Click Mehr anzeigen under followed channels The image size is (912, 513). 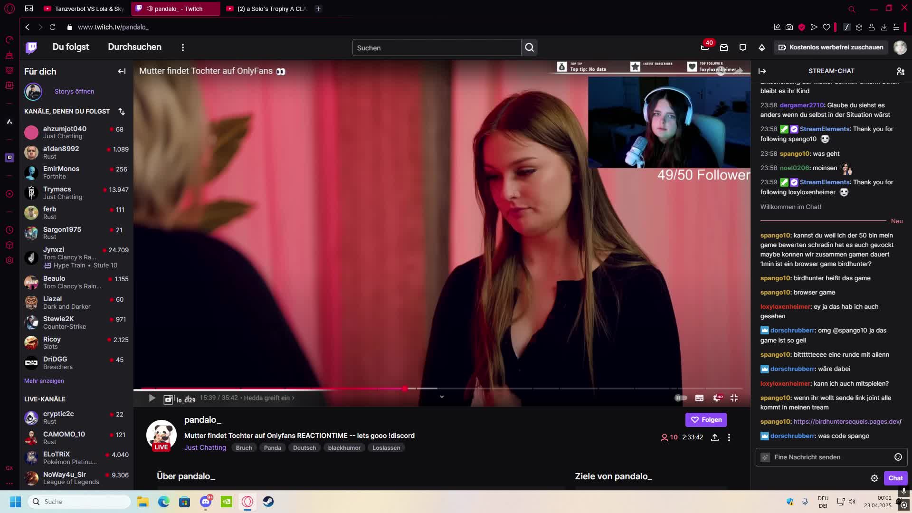pyautogui.click(x=44, y=381)
